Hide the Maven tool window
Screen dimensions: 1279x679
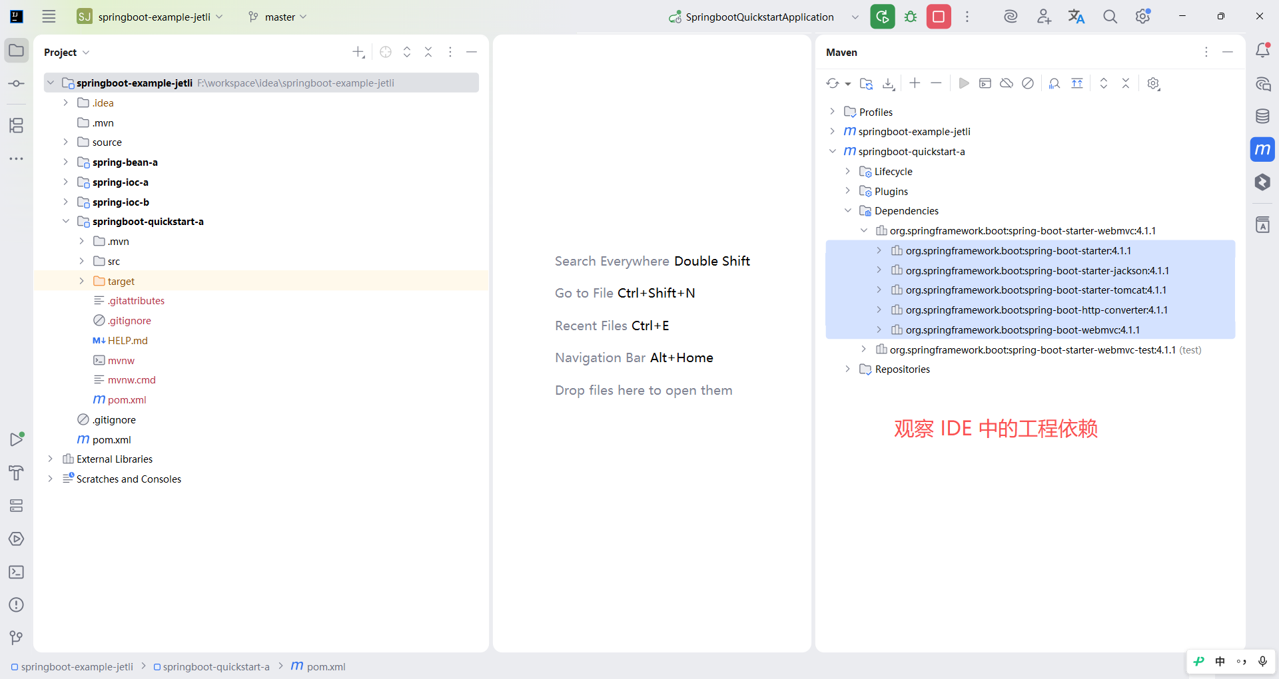[1228, 52]
